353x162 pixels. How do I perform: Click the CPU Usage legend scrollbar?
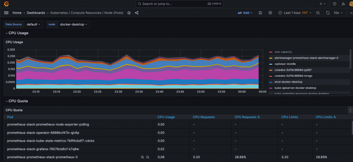(350, 59)
